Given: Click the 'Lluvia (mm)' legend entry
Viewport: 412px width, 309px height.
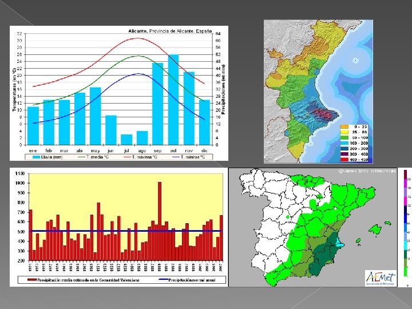Looking at the screenshot, I should (x=47, y=157).
